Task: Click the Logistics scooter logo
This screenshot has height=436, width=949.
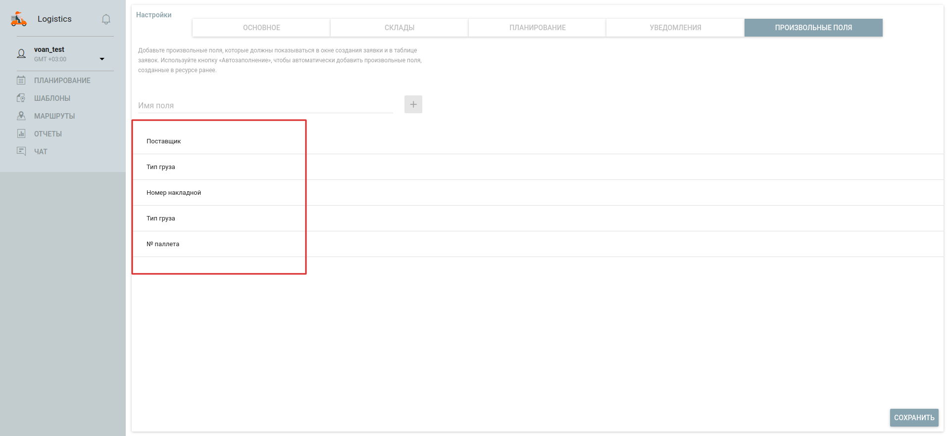Action: pyautogui.click(x=19, y=19)
